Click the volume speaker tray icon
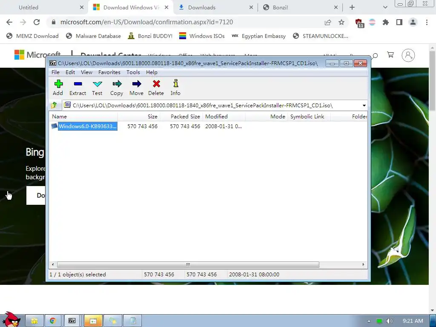Screen dimensions: 436x327 [390, 321]
